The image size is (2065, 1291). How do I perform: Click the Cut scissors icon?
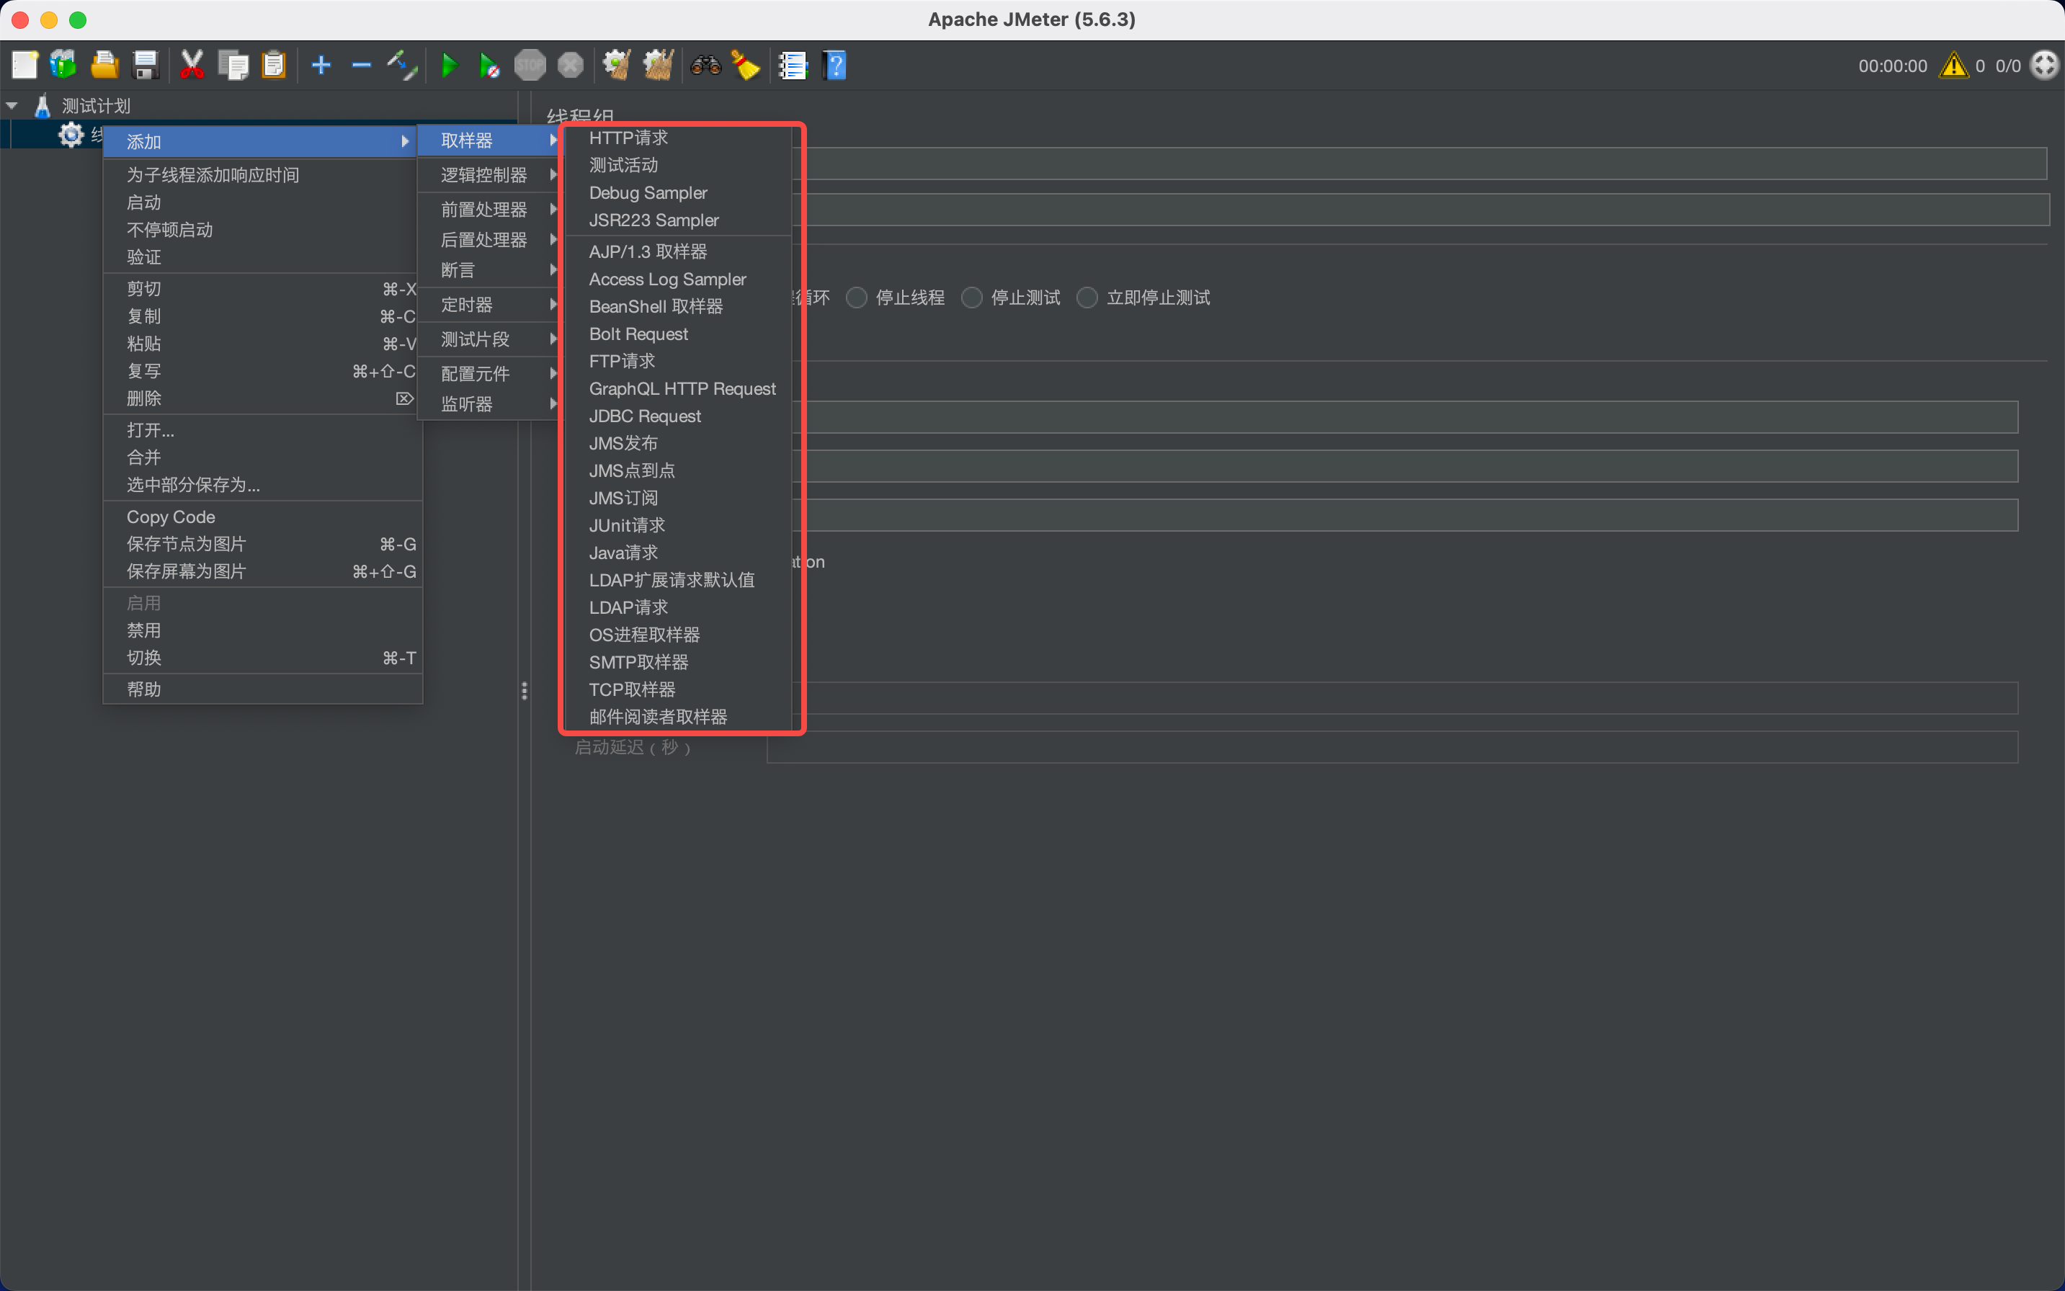(x=192, y=65)
